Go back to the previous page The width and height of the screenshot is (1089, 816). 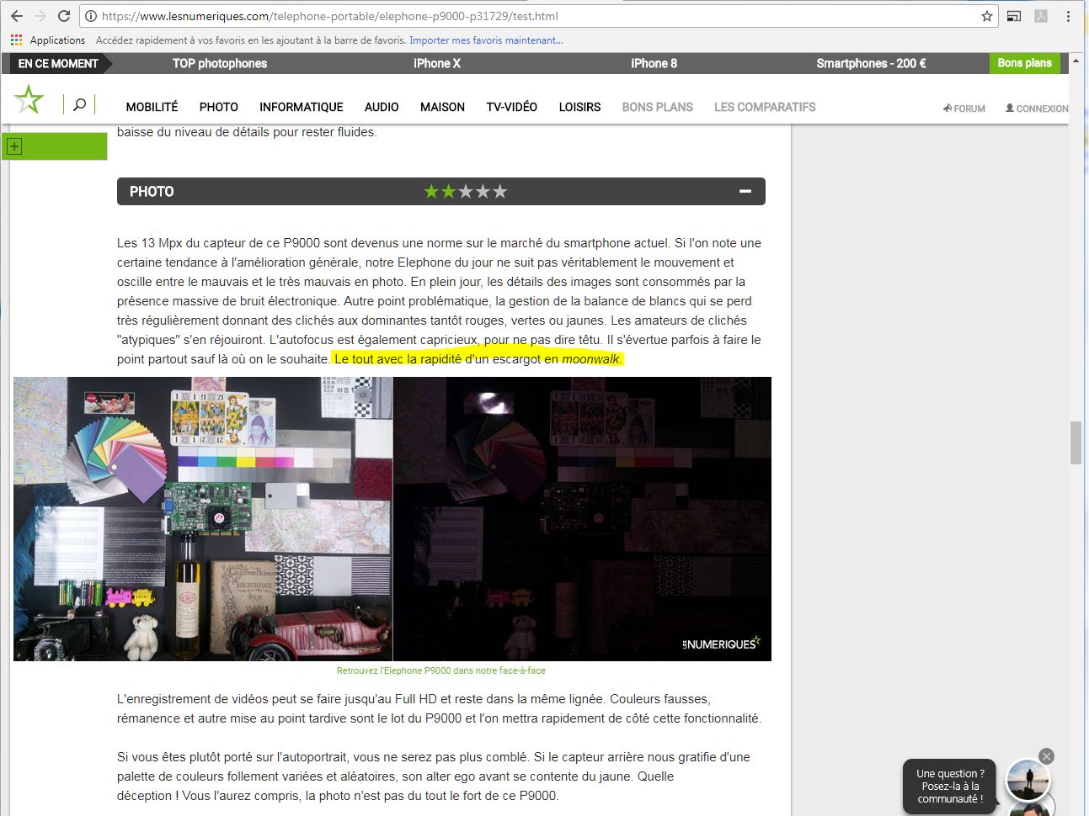[x=17, y=16]
